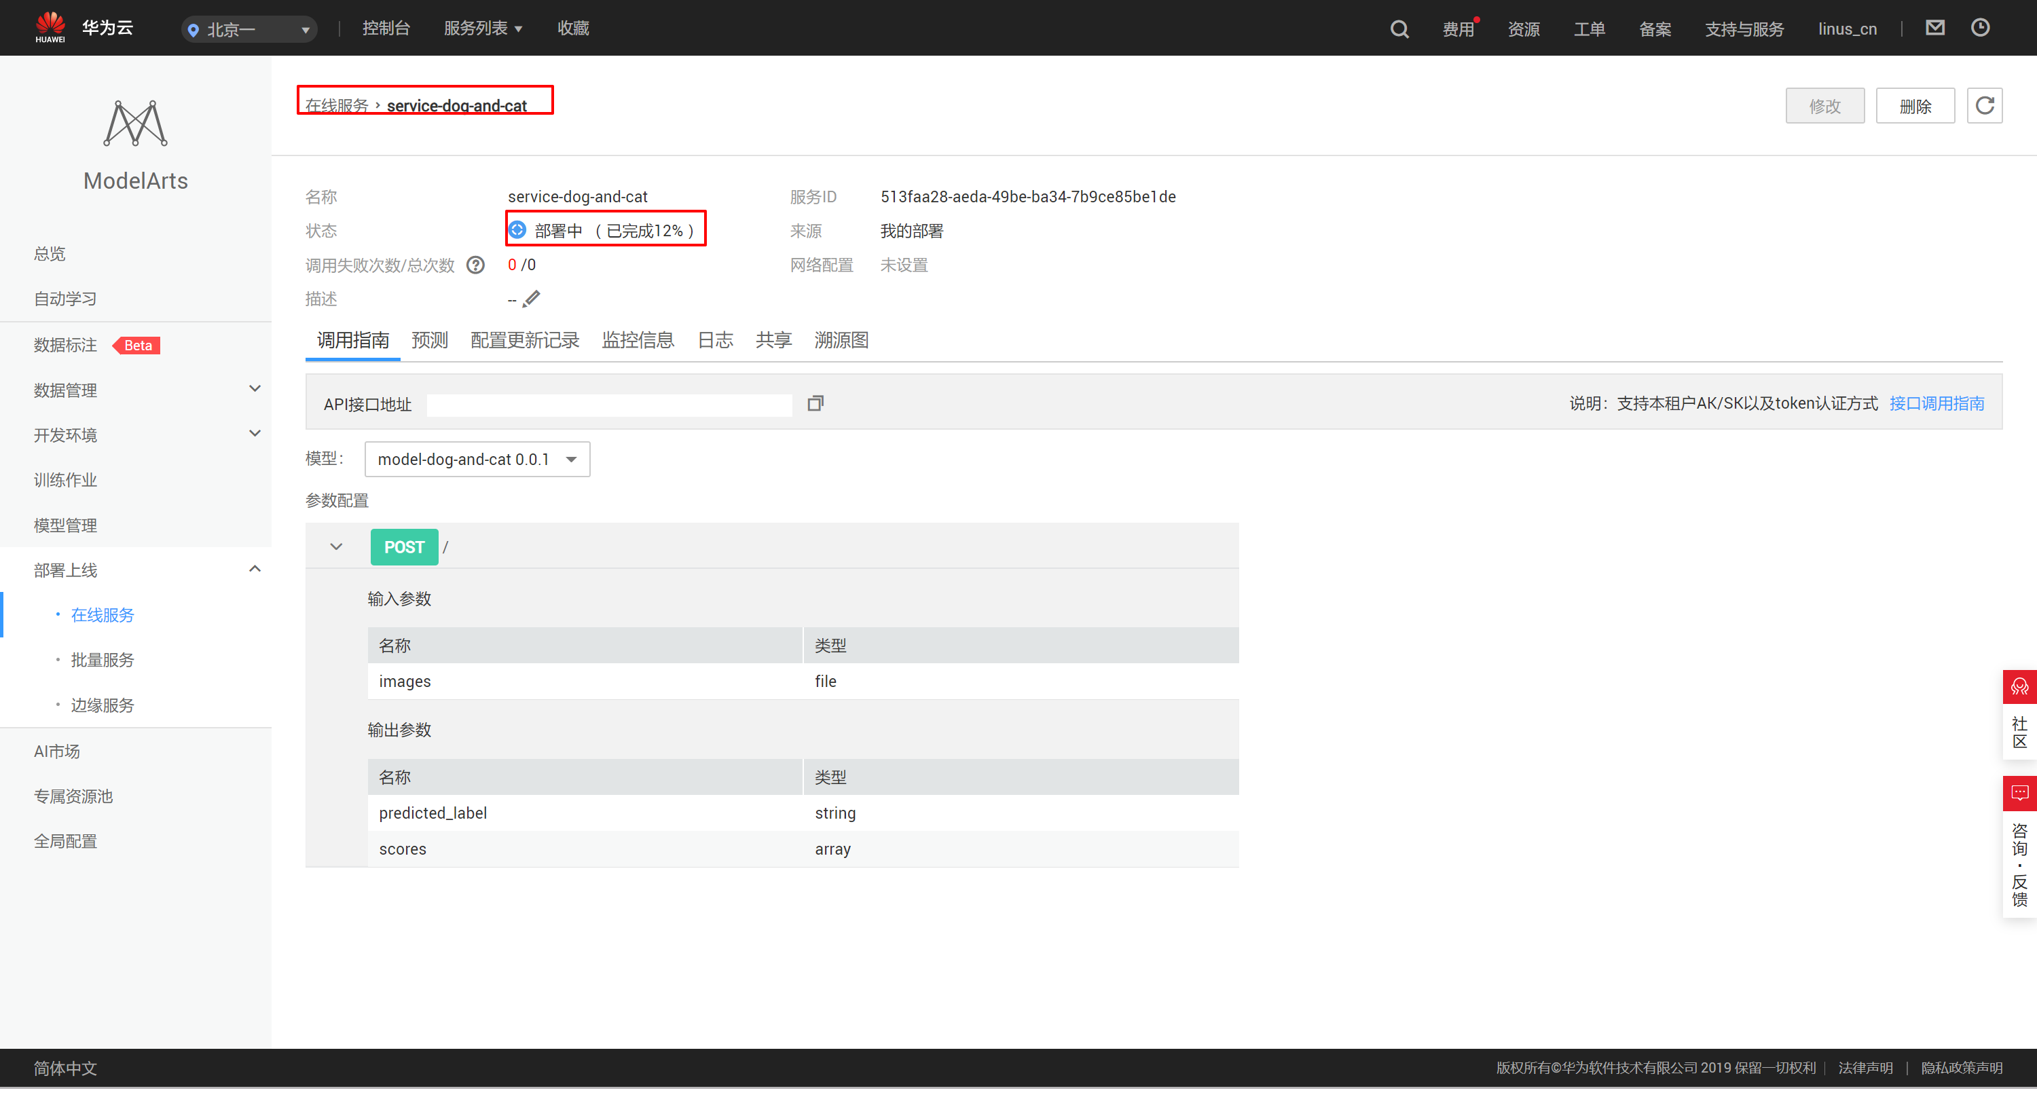Click the search magnifier icon

[x=1399, y=29]
